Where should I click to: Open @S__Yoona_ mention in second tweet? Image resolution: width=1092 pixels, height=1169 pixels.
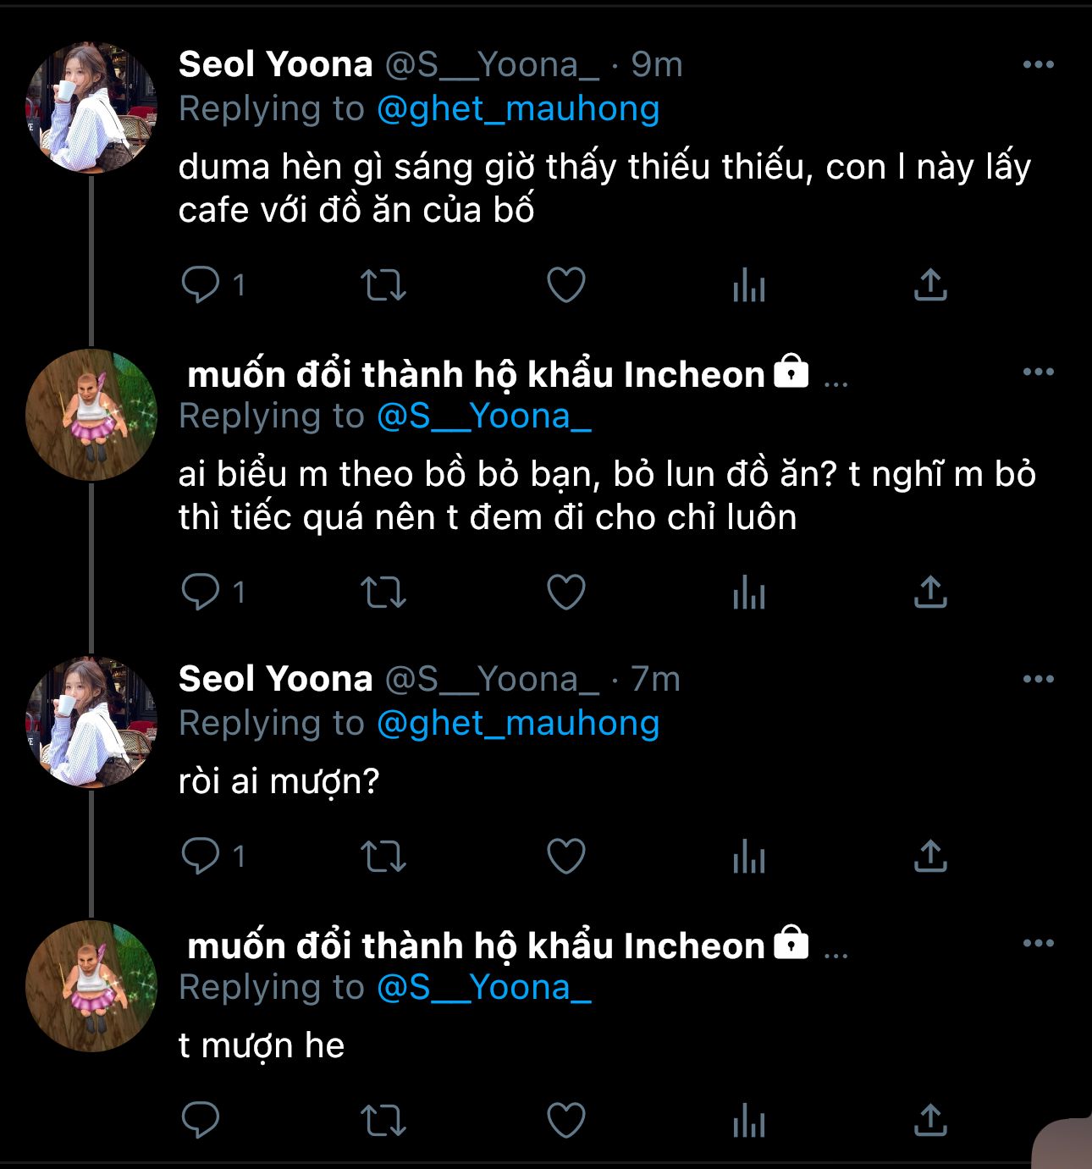(483, 416)
